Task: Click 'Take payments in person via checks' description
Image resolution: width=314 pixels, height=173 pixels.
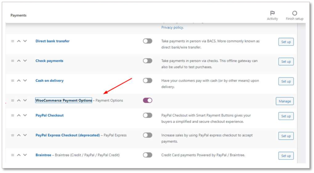Action: [x=209, y=64]
